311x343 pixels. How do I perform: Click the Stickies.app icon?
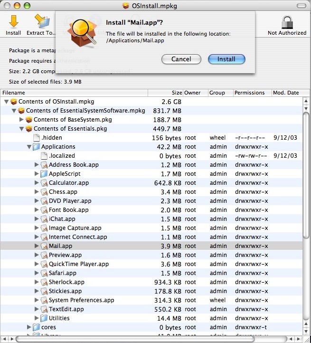tap(44, 291)
